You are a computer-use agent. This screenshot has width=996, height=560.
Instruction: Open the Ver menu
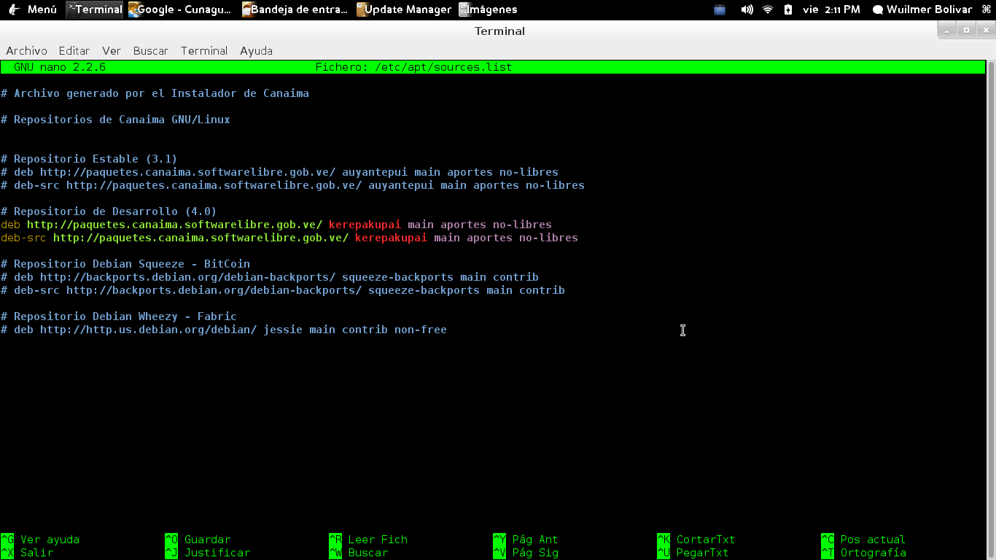(x=112, y=50)
